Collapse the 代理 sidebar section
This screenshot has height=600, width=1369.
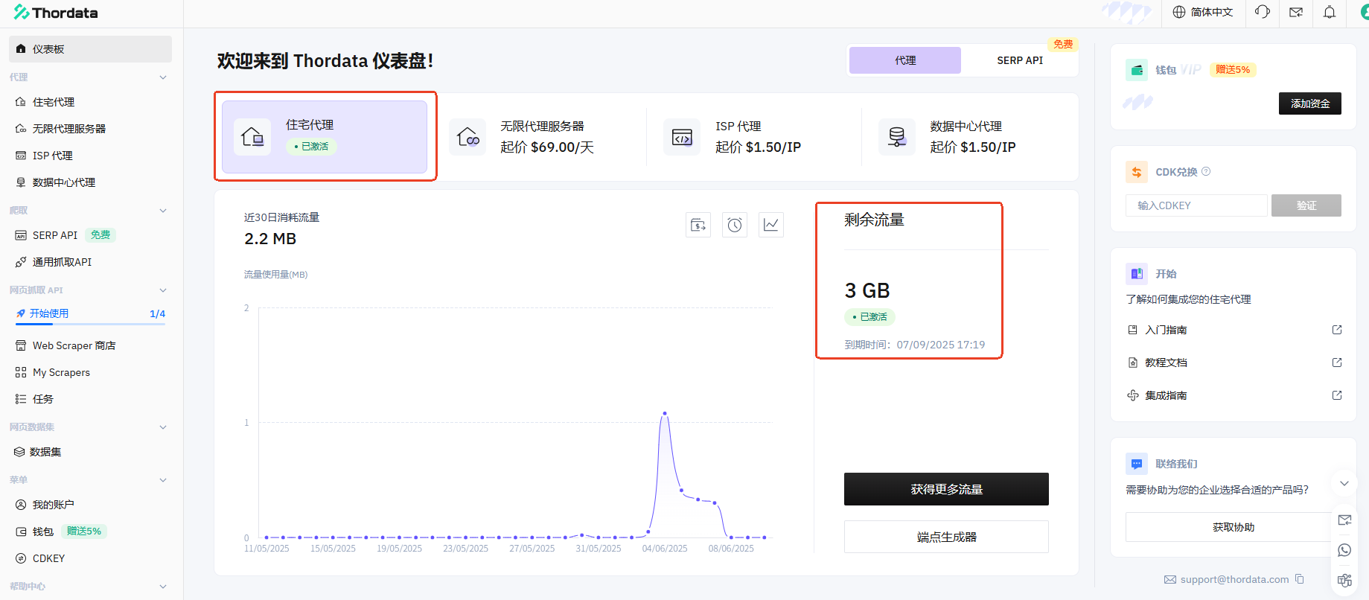[163, 77]
